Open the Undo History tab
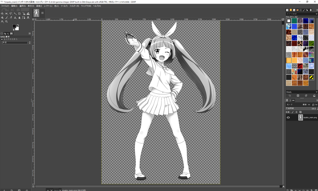Viewport: 318px width, 191px height. 8,33
